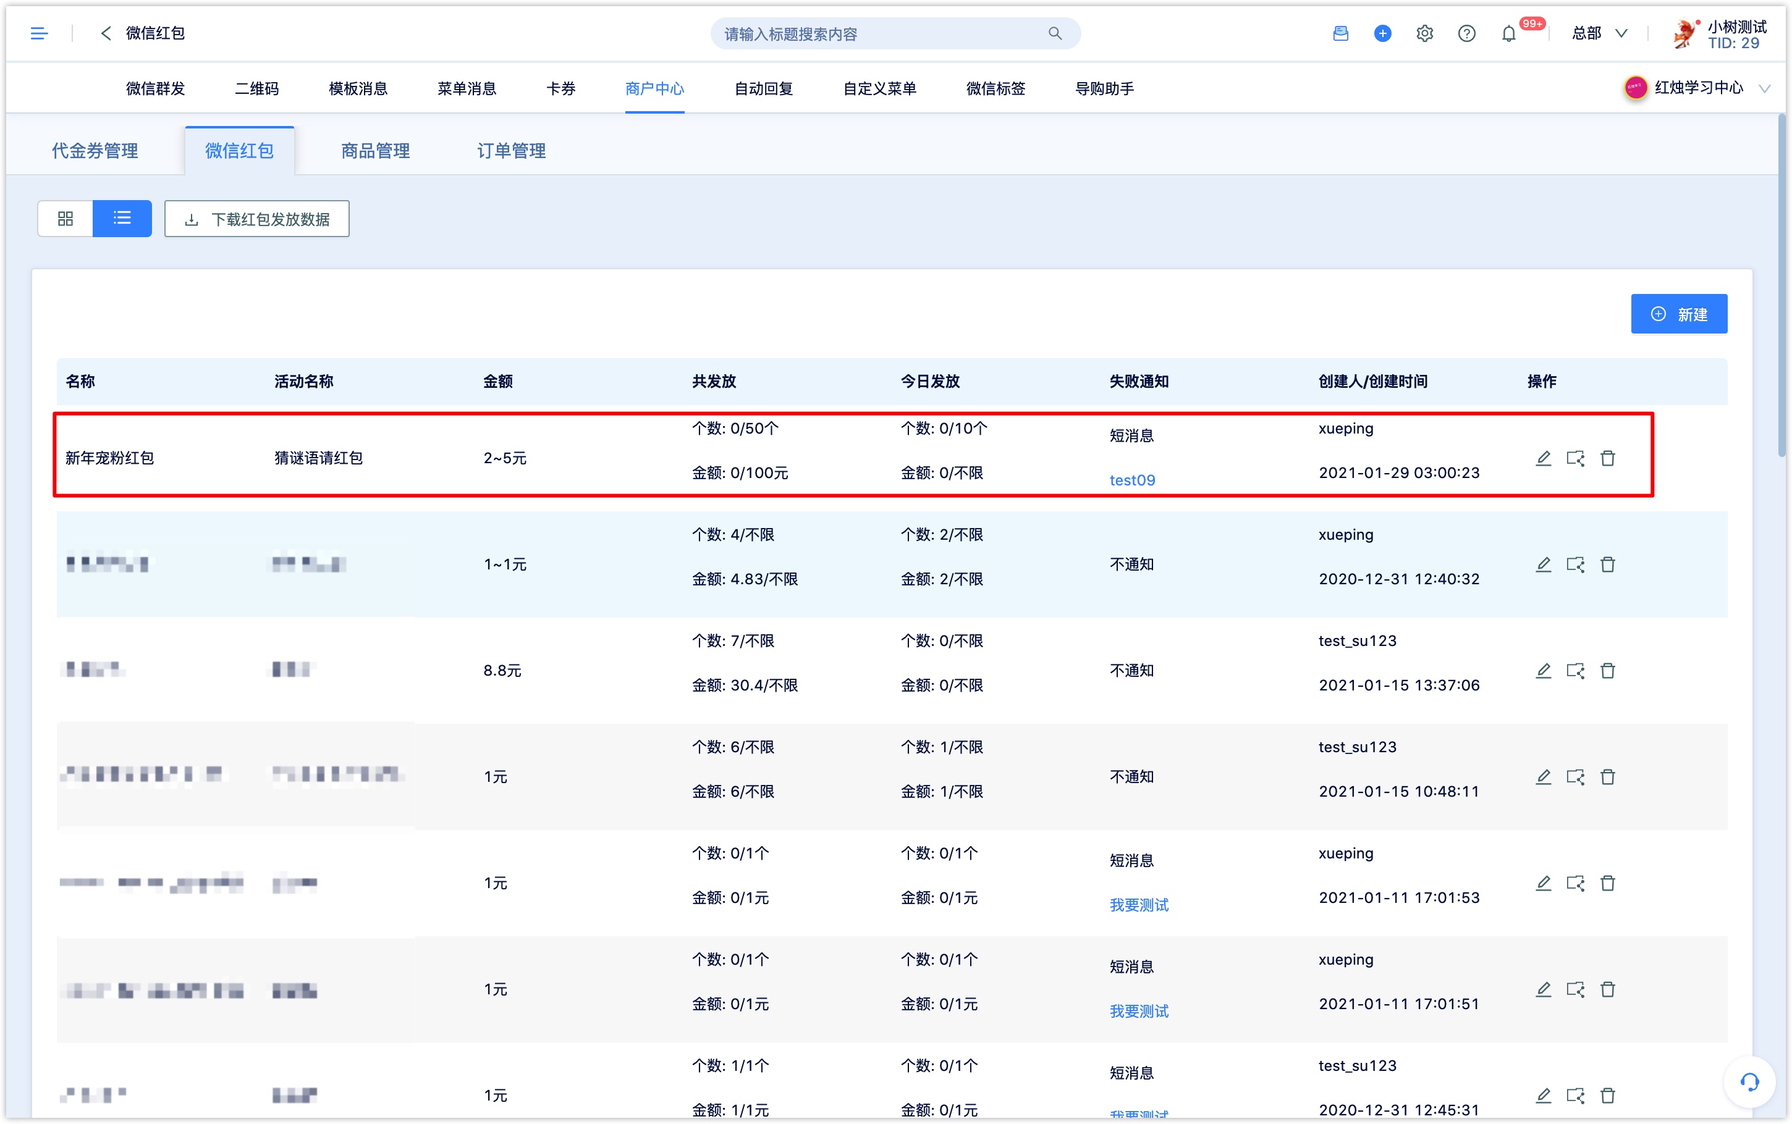Switch to the 商品管理 tab
The height and width of the screenshot is (1124, 1792).
[x=376, y=151]
